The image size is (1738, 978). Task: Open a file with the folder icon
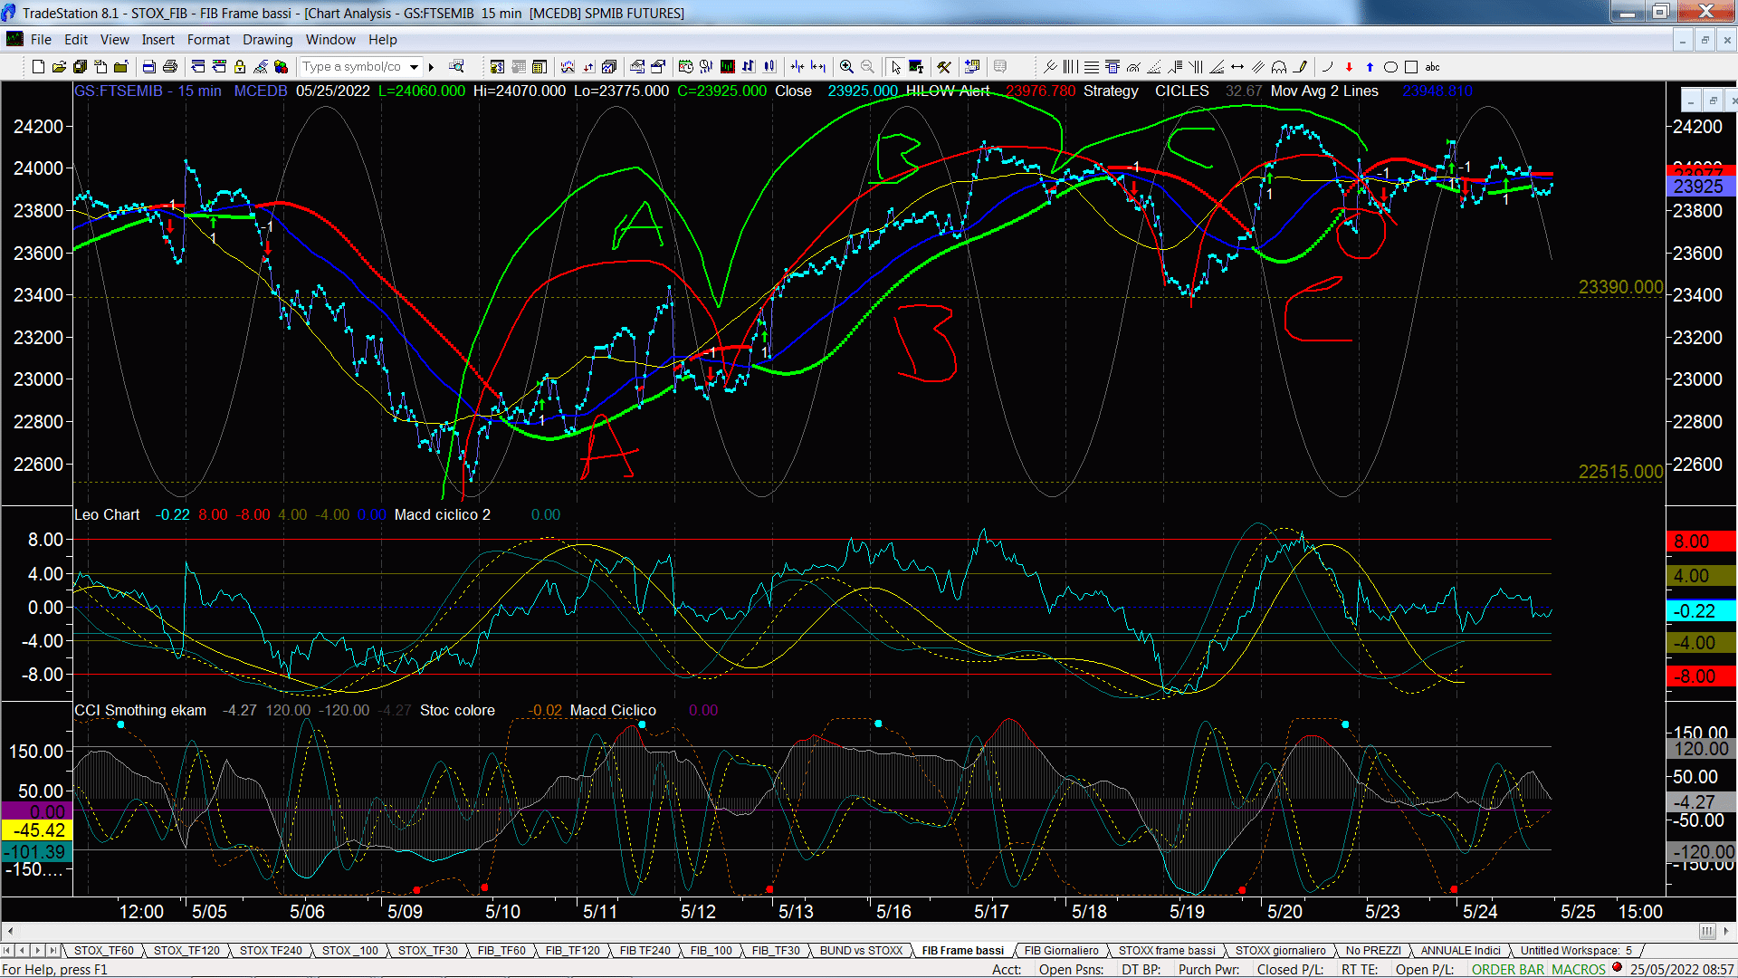(x=59, y=67)
